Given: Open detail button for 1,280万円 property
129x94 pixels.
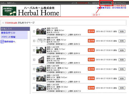Looking at the screenshot, I should pyautogui.click(x=91, y=78).
